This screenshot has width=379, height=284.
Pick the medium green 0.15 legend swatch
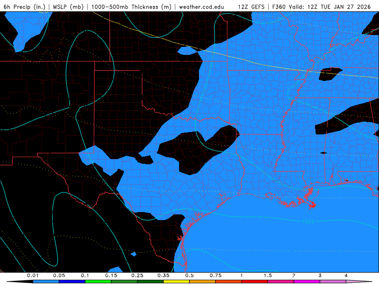pyautogui.click(x=124, y=282)
